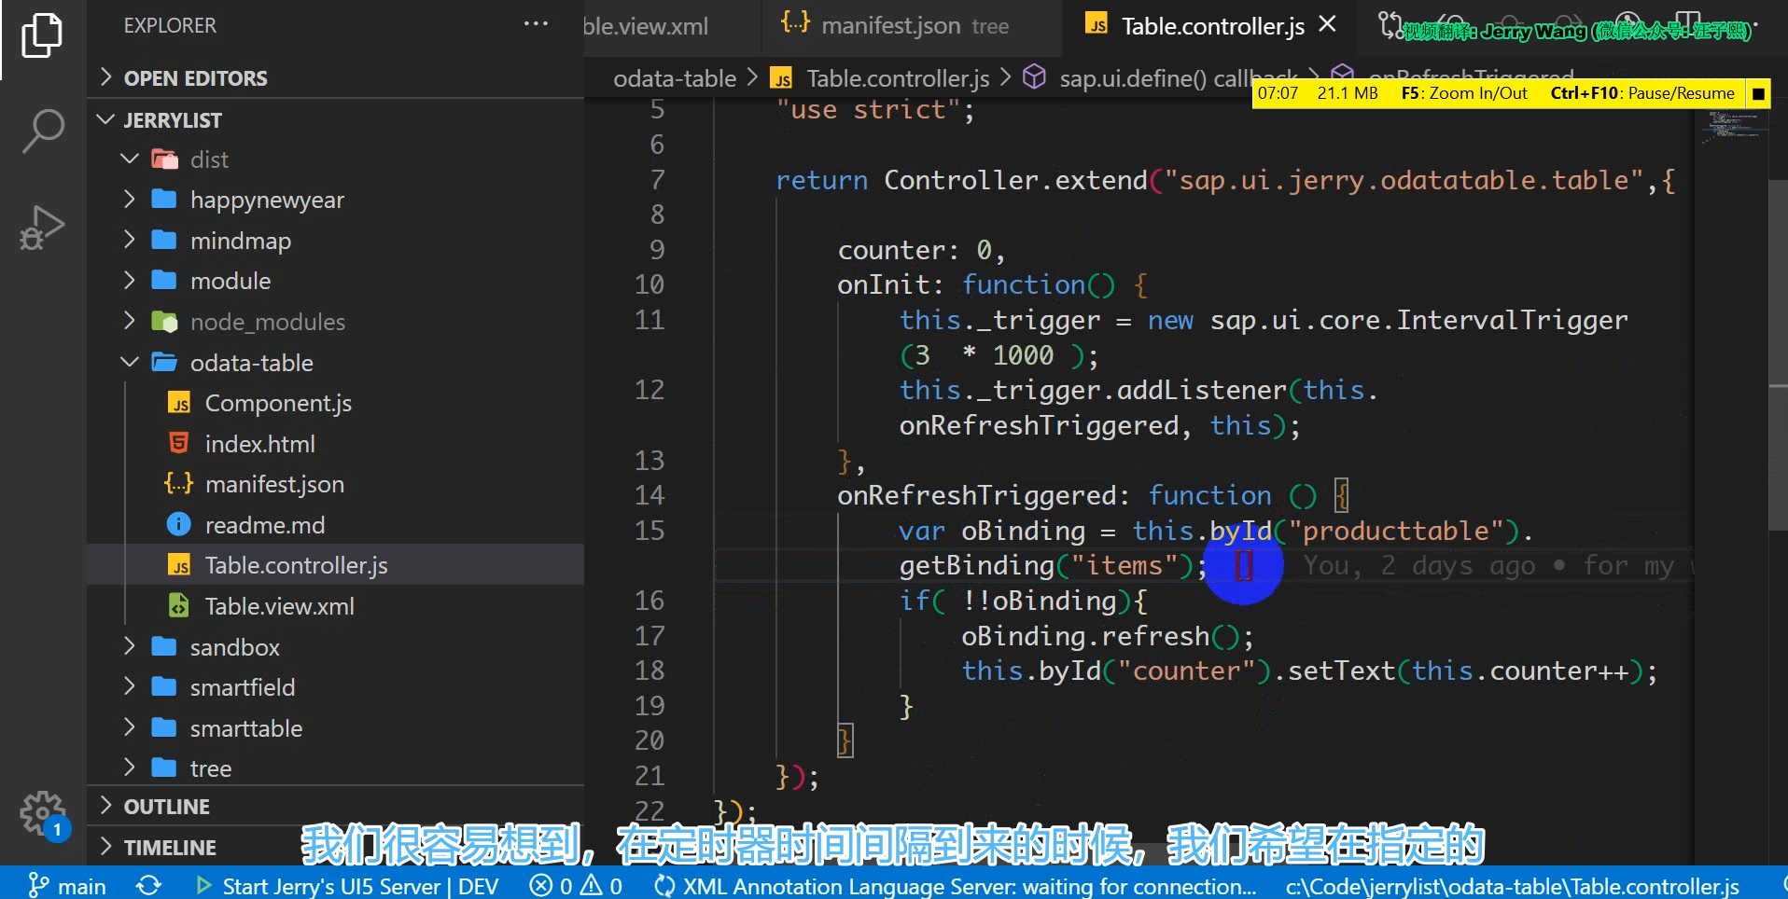Open the Search view icon
The image size is (1788, 899).
tap(42, 131)
